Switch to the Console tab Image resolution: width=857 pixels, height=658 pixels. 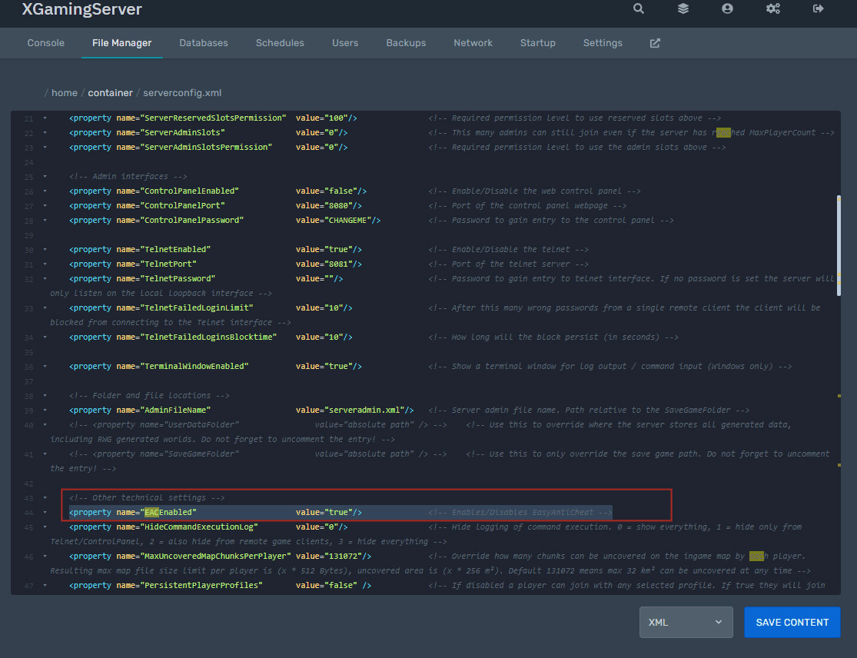(46, 43)
